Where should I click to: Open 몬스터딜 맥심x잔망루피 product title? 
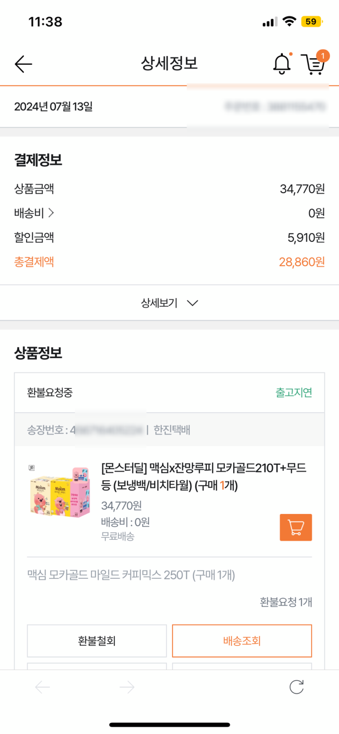[203, 476]
